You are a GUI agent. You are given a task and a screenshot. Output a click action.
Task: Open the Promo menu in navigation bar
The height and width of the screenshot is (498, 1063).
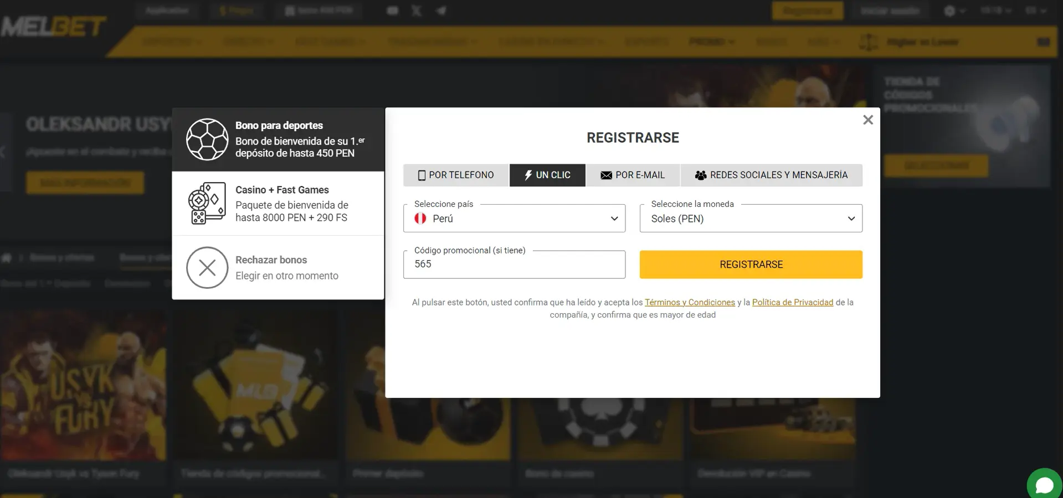pyautogui.click(x=712, y=41)
